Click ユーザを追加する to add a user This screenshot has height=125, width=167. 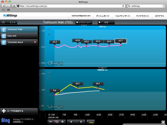coord(19,111)
